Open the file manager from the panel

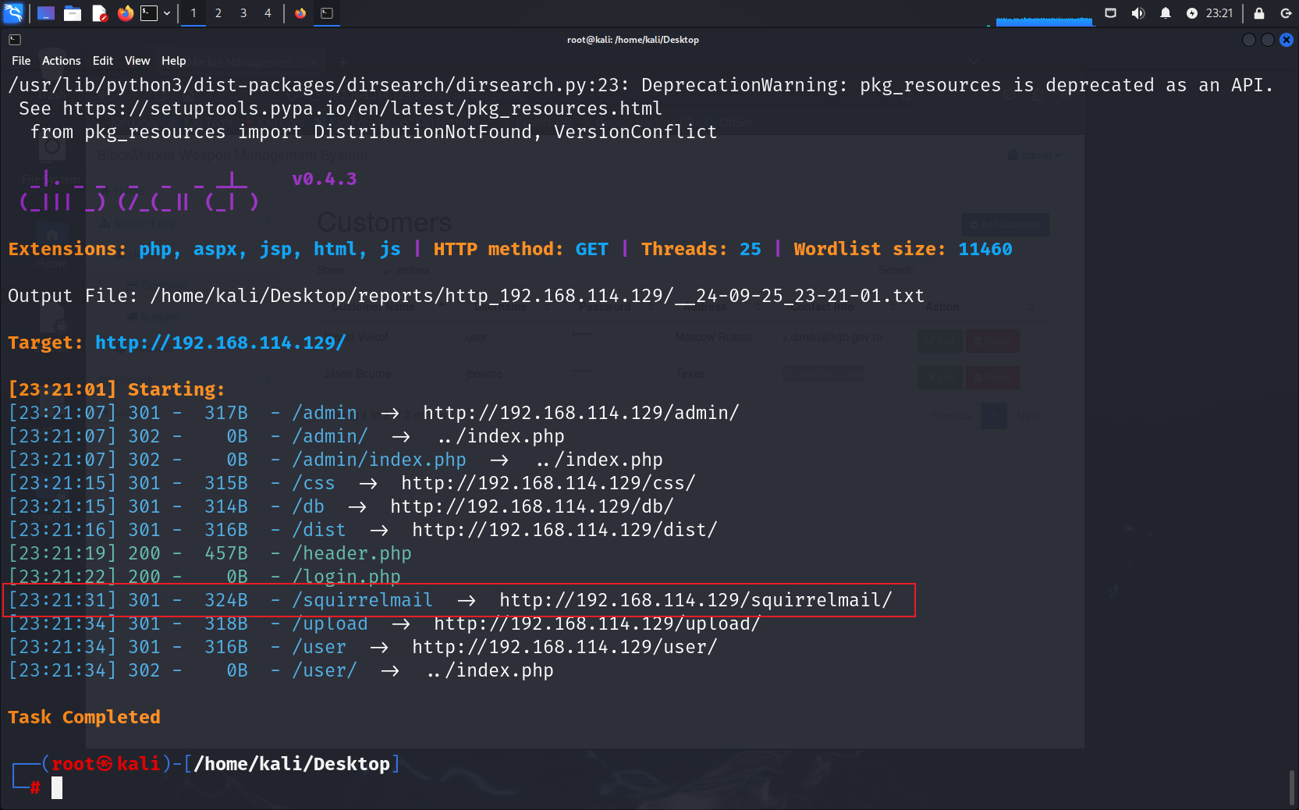pos(73,13)
